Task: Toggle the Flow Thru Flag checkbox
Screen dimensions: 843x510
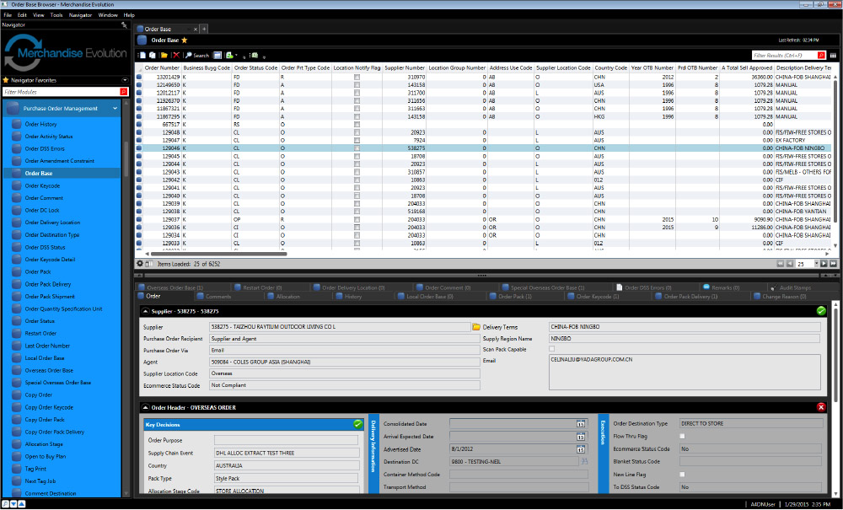Action: coord(682,437)
